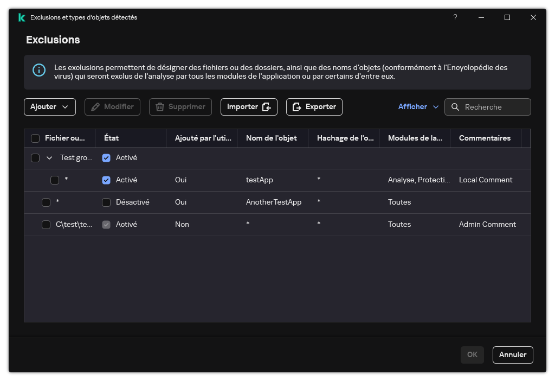Select the C\test row selection checkbox

point(46,225)
